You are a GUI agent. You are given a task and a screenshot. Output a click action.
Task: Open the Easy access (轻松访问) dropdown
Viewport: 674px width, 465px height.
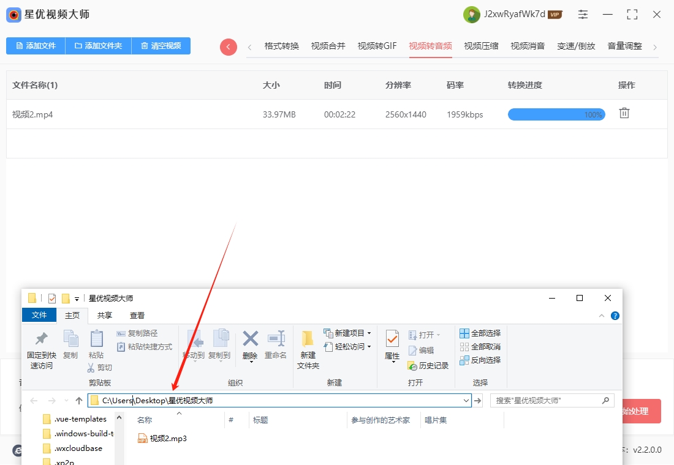(347, 346)
